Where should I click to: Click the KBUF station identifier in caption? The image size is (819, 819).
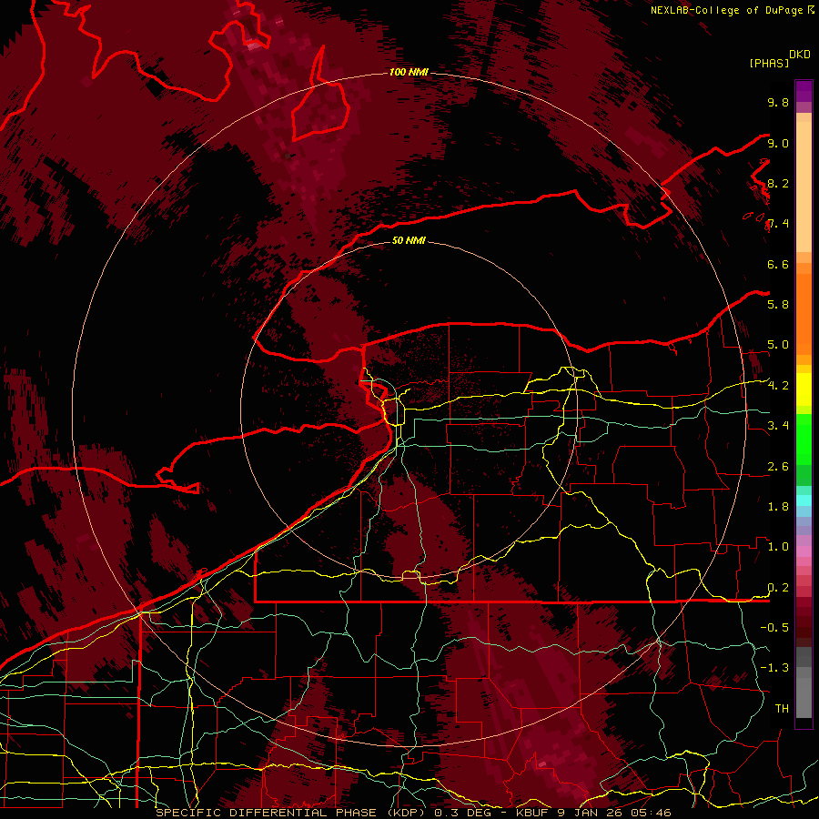(534, 813)
